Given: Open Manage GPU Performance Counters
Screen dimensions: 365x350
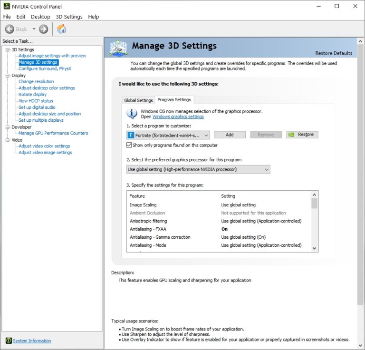Looking at the screenshot, I should [x=53, y=133].
